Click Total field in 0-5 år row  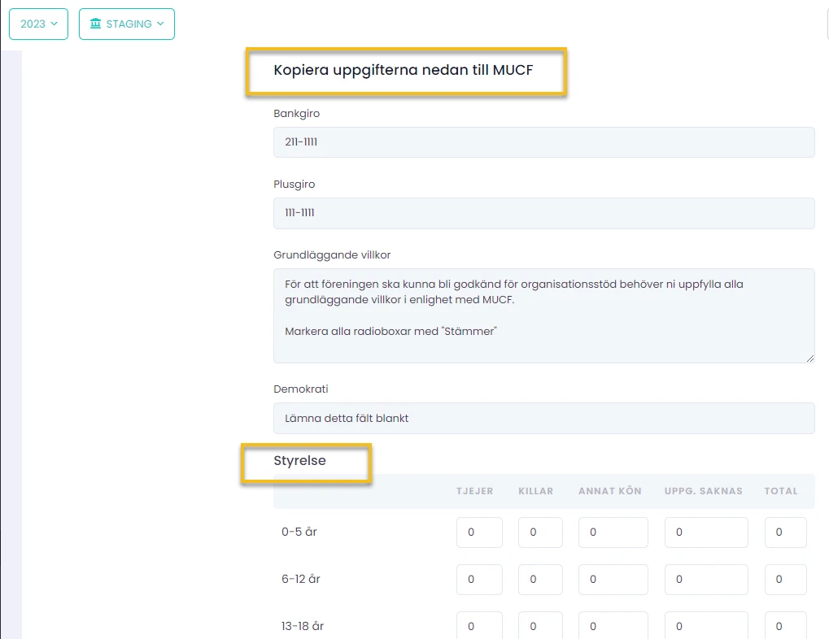(x=785, y=532)
